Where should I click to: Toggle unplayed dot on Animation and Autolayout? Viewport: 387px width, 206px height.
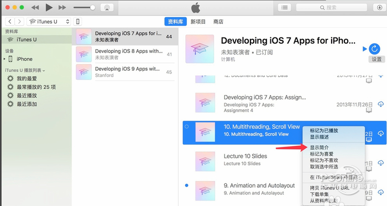pyautogui.click(x=187, y=186)
